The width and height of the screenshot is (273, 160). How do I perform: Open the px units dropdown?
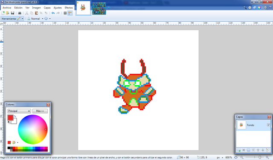[220, 157]
